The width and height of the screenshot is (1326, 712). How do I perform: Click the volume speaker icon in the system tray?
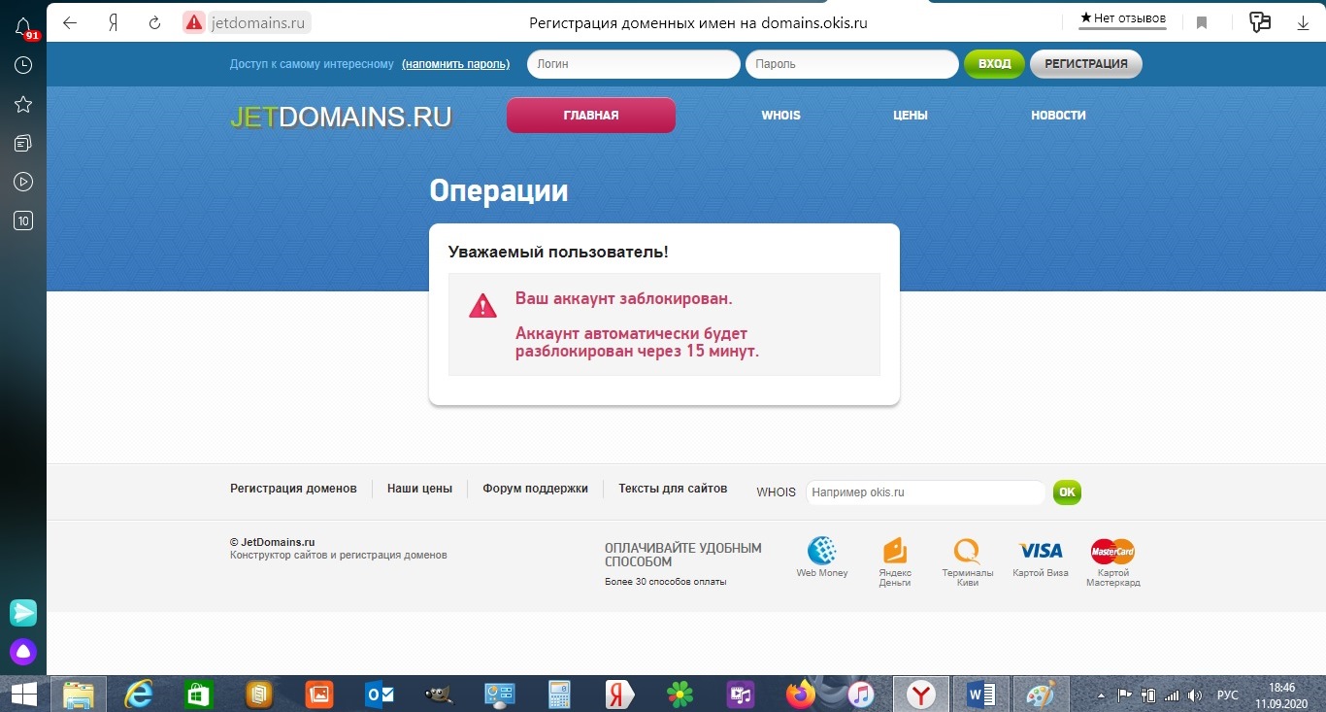[1195, 695]
